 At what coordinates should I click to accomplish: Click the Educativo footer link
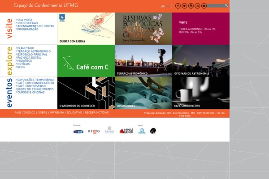pyautogui.click(x=74, y=112)
